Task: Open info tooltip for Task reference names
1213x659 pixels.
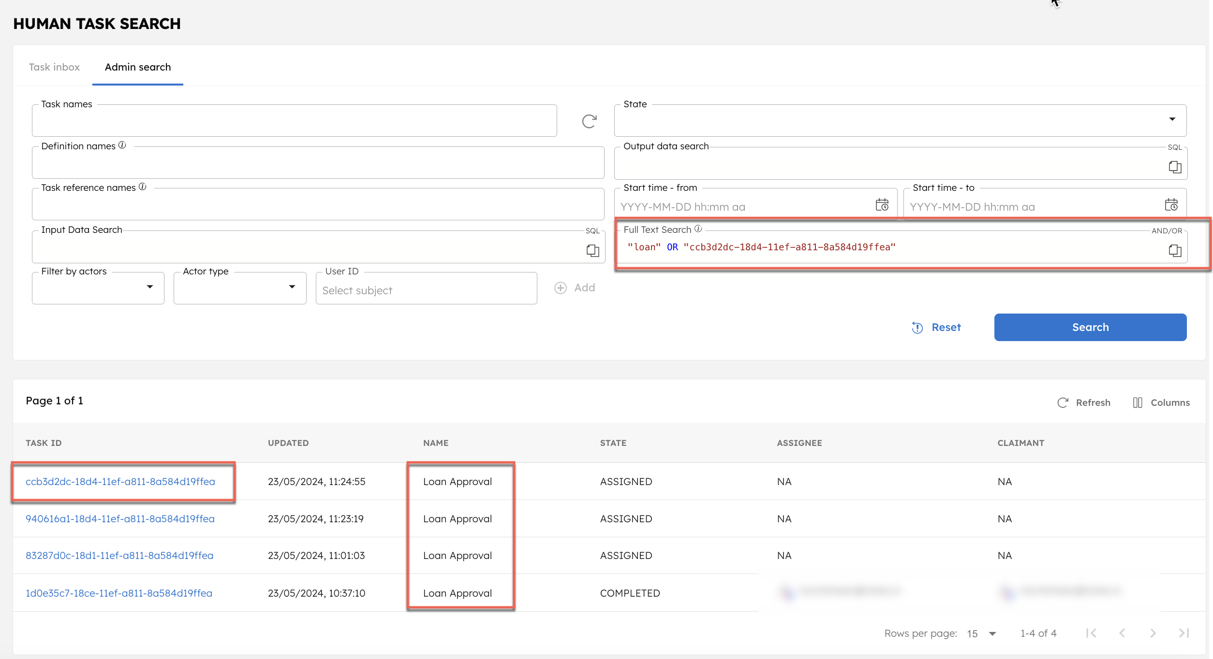Action: click(x=143, y=186)
